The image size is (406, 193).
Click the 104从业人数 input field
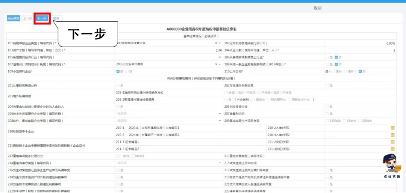point(360,50)
